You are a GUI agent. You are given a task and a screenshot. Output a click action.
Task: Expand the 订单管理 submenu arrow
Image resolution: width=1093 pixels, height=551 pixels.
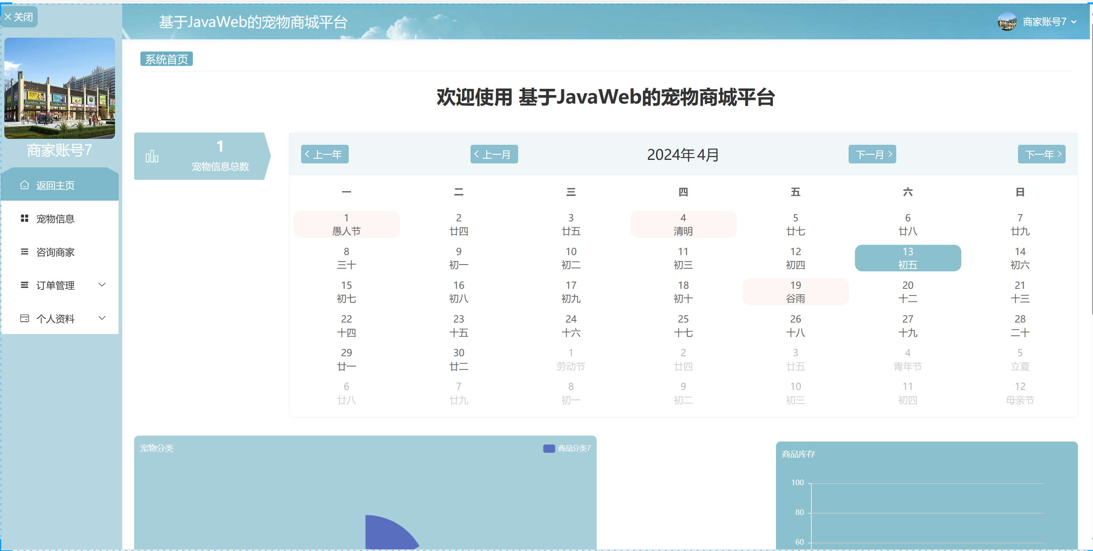[x=102, y=284]
